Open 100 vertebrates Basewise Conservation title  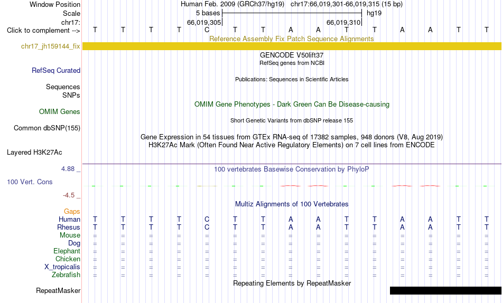point(292,169)
